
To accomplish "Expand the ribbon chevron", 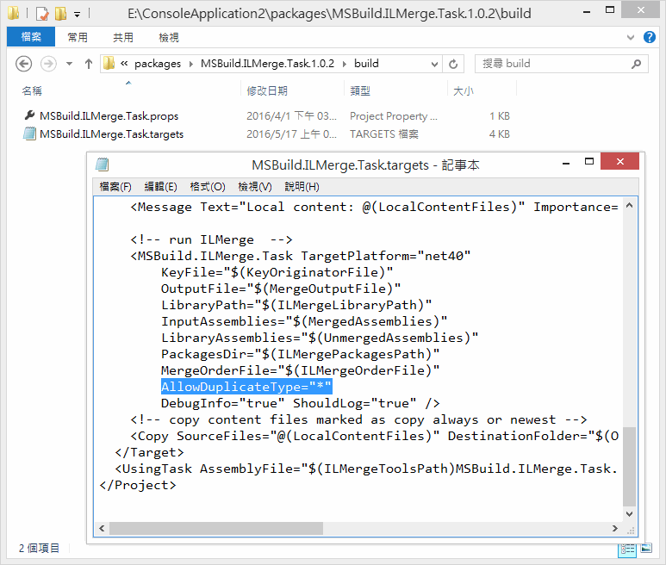I will tap(631, 37).
